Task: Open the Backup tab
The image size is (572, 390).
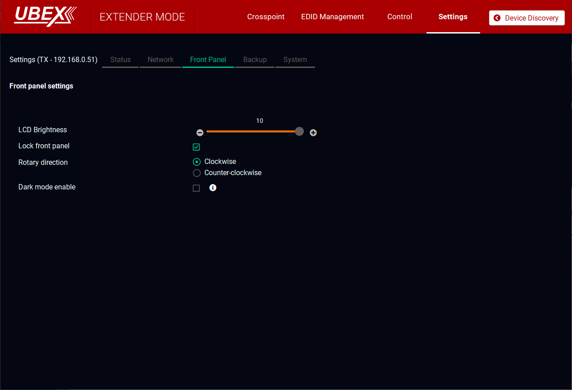Action: pos(255,59)
